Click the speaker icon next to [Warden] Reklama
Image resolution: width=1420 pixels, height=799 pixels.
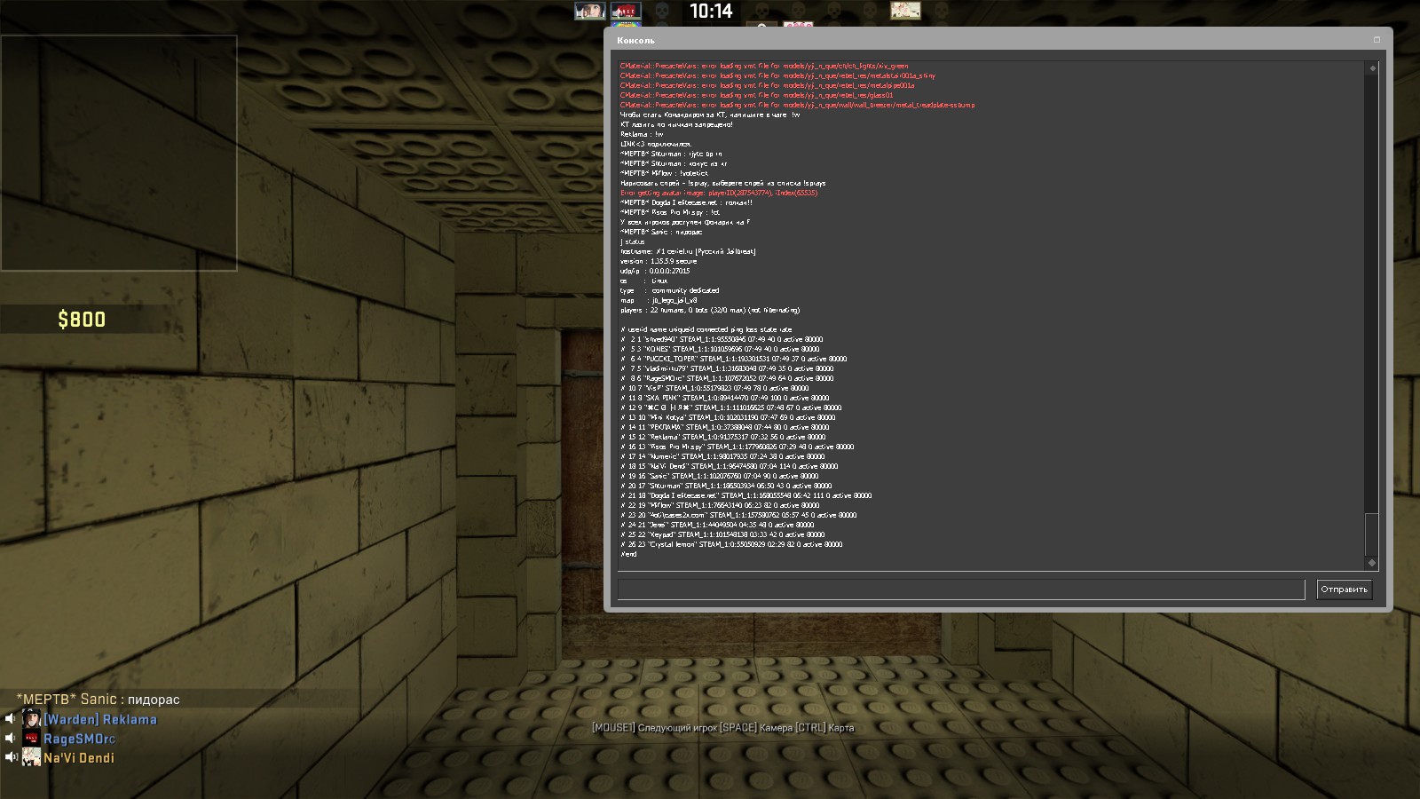click(11, 719)
